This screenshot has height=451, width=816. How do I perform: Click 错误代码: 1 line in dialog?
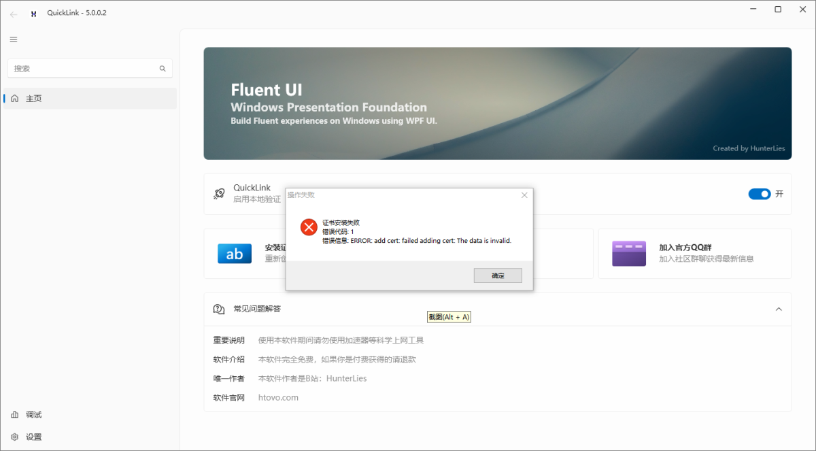[338, 232]
